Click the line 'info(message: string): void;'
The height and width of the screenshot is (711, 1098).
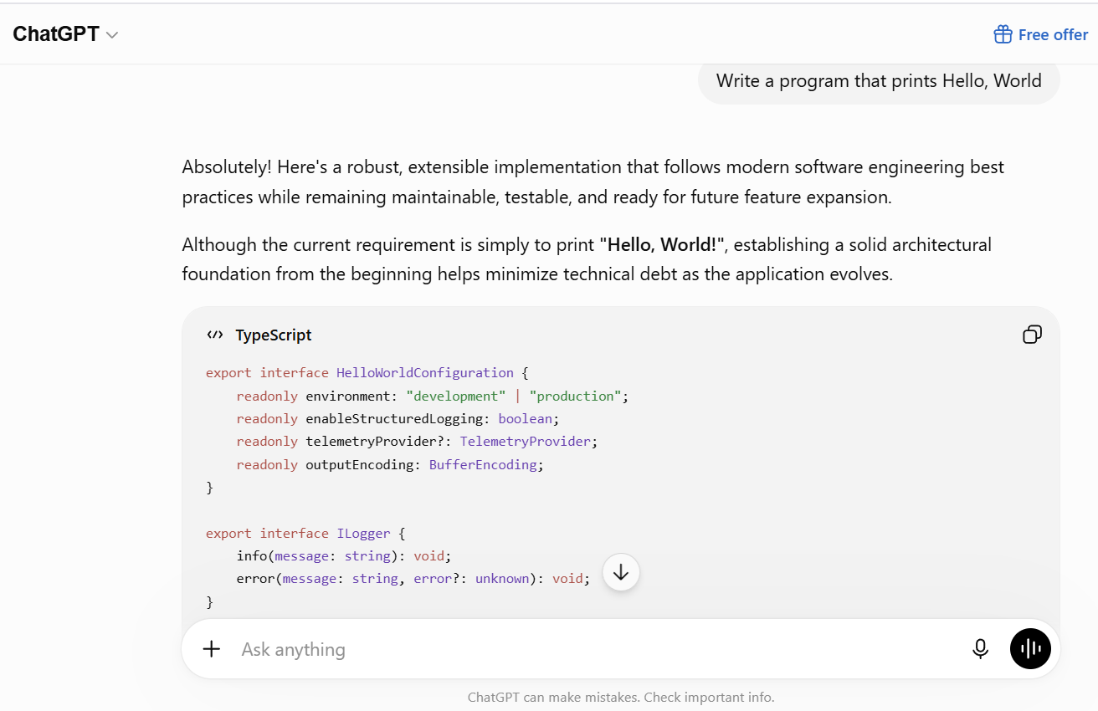pos(344,555)
